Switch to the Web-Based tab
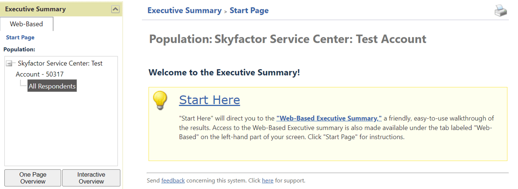518x189 pixels. [26, 24]
